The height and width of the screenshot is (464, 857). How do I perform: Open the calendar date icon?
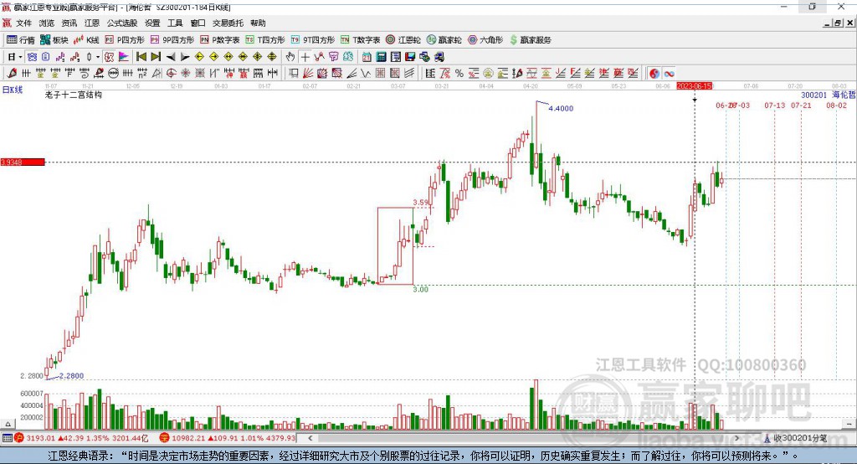coord(367,57)
